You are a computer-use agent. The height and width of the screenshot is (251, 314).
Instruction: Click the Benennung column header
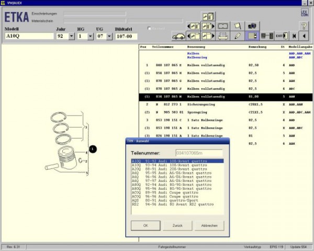pyautogui.click(x=196, y=47)
